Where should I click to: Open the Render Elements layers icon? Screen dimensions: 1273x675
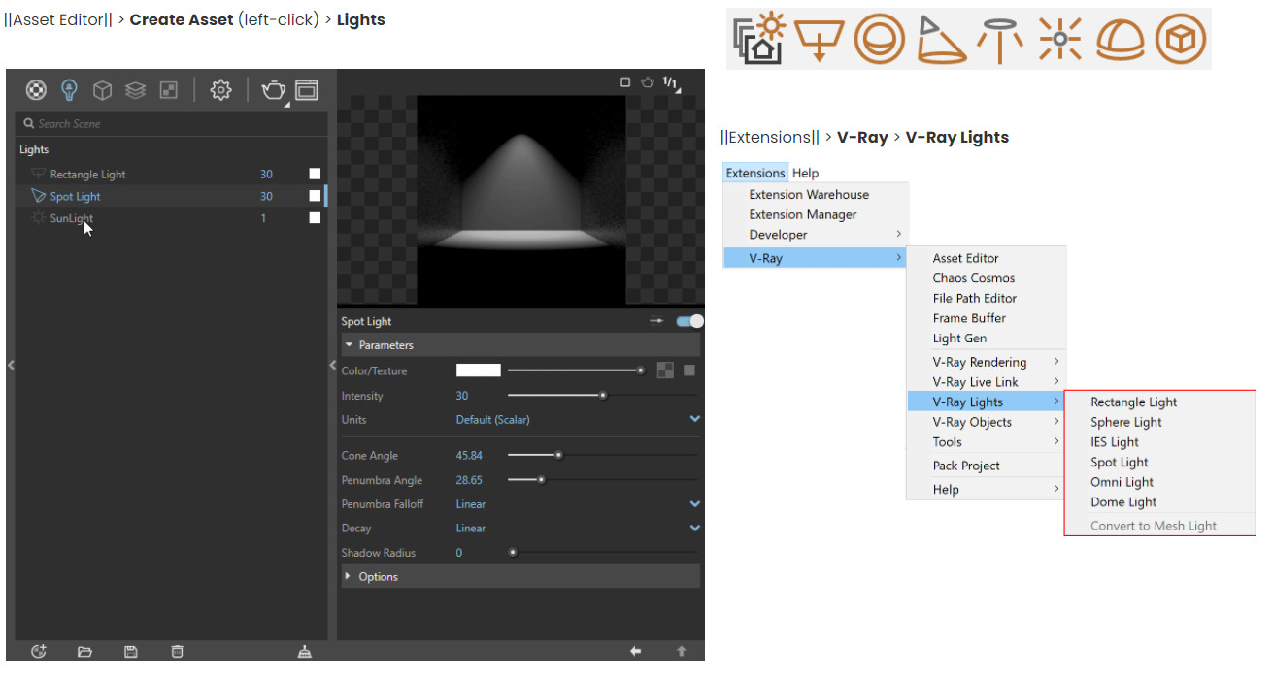click(136, 90)
